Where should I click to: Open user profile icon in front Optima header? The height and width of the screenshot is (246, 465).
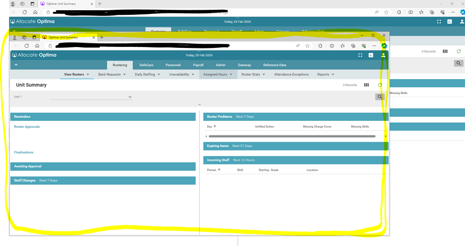point(383,55)
